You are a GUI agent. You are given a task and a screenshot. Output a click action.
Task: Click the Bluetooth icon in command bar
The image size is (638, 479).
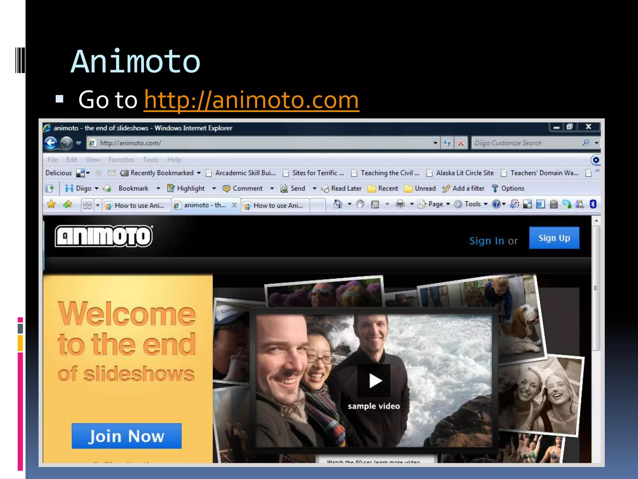pyautogui.click(x=593, y=204)
